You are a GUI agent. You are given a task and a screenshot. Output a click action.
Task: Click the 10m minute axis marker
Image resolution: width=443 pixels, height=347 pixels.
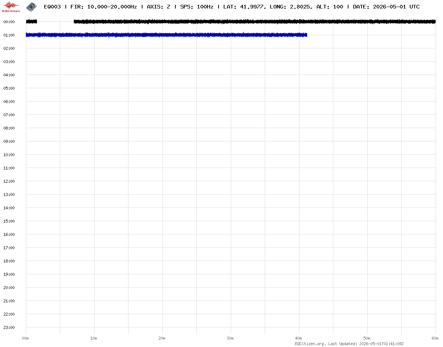(94, 338)
